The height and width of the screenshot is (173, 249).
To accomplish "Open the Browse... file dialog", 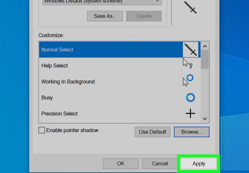I will coord(192,132).
